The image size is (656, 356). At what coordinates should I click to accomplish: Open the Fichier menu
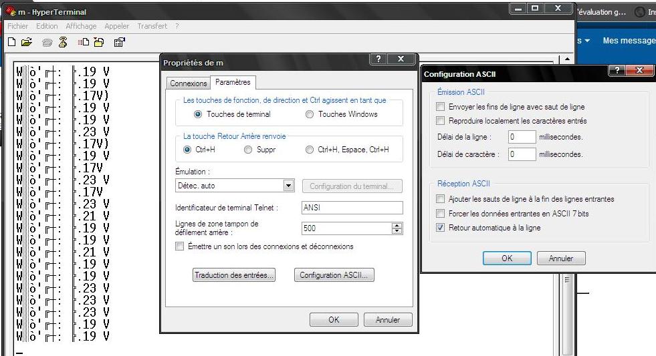click(x=17, y=26)
